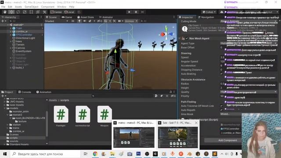Open custom editor tools icon
Viewport: 281px width, 158px height.
(44, 12)
